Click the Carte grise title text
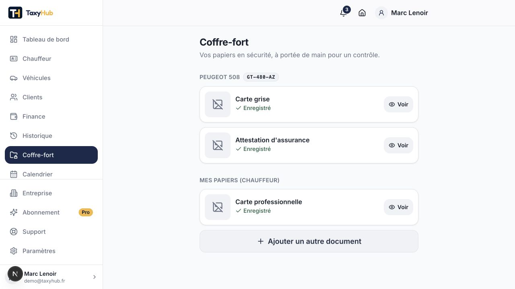 pyautogui.click(x=253, y=99)
